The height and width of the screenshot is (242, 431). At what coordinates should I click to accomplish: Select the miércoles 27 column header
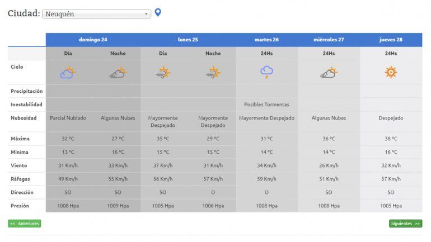click(x=329, y=40)
